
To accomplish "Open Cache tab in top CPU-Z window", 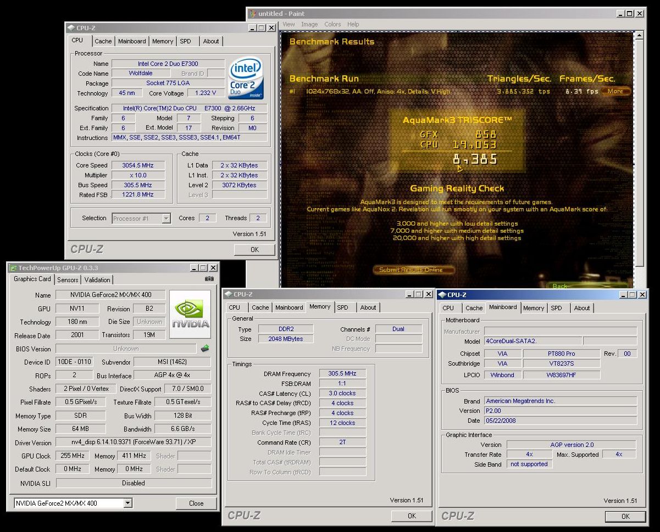I will tap(103, 41).
